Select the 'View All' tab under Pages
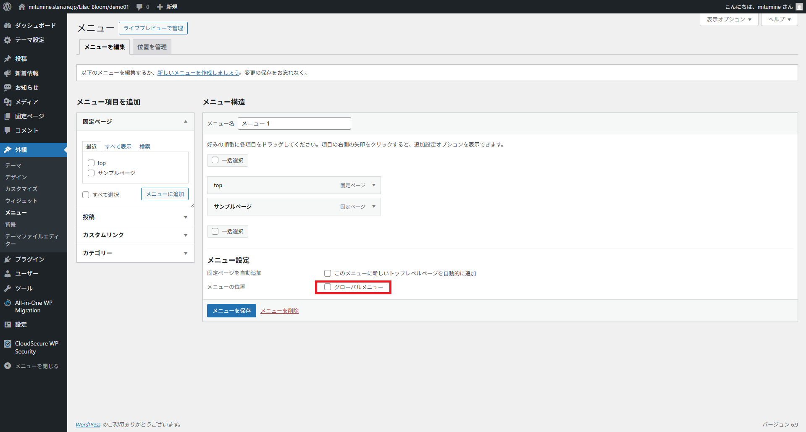Viewport: 806px width, 432px height. coord(118,147)
